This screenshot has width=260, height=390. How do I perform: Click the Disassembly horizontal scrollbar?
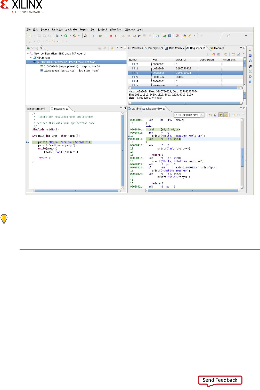(x=193, y=191)
